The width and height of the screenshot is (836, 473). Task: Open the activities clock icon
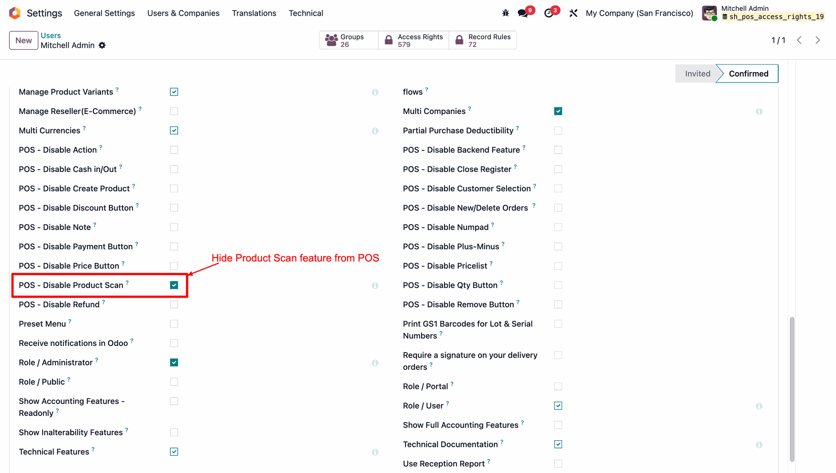549,13
